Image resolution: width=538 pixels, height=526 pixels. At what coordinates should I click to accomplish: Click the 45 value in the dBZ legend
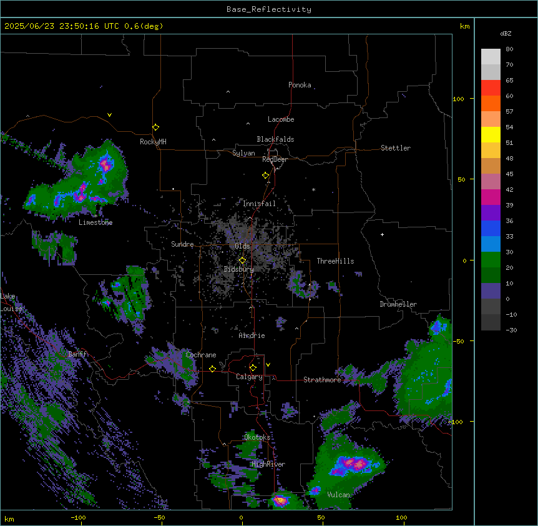pyautogui.click(x=509, y=174)
